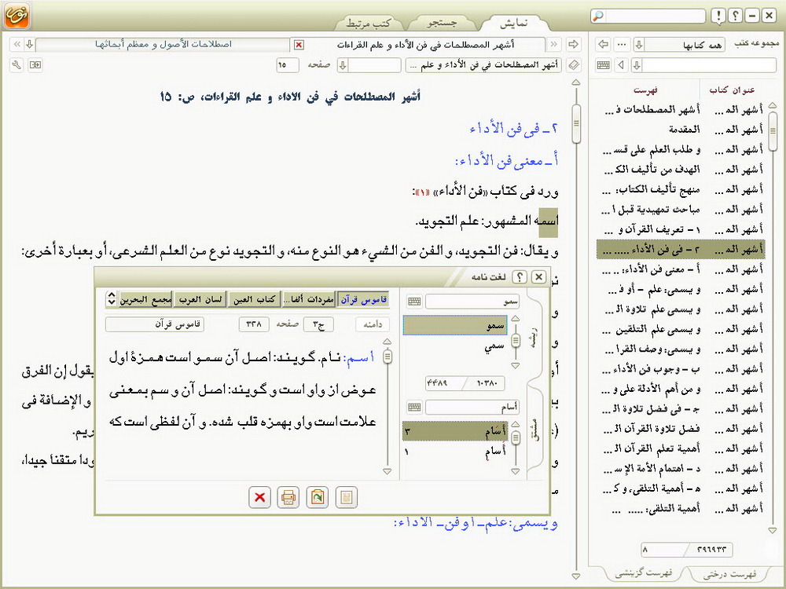
Task: Close the أشهر المصطلحات book tab with red X
Action: click(x=299, y=45)
